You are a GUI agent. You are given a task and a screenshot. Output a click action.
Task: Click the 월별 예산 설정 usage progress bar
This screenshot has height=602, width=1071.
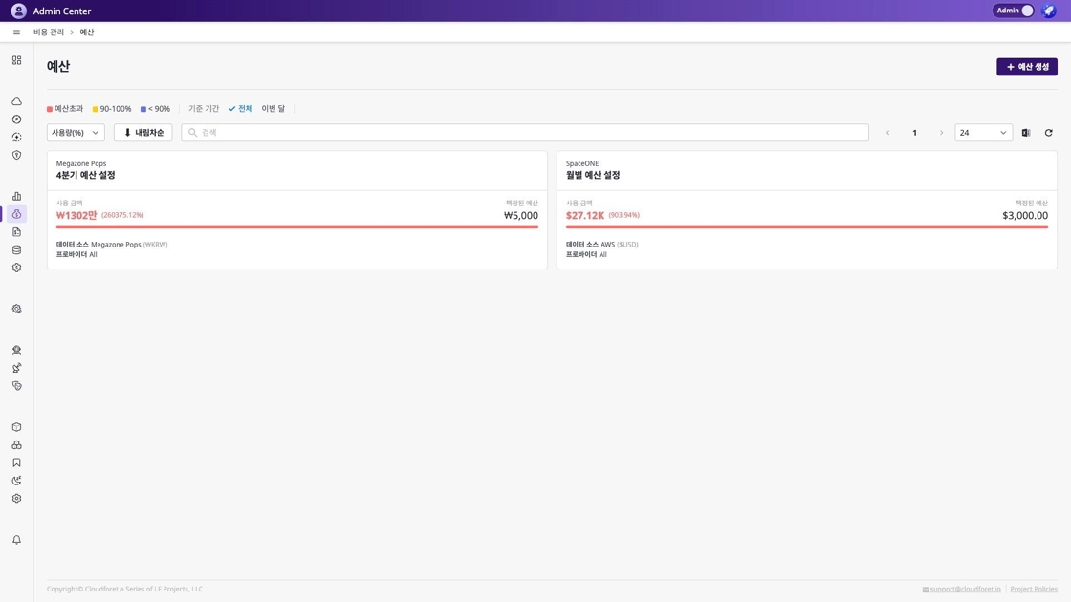(x=806, y=226)
